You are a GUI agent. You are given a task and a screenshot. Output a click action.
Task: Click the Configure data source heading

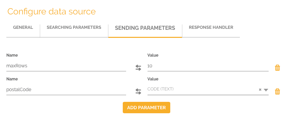pyautogui.click(x=52, y=11)
